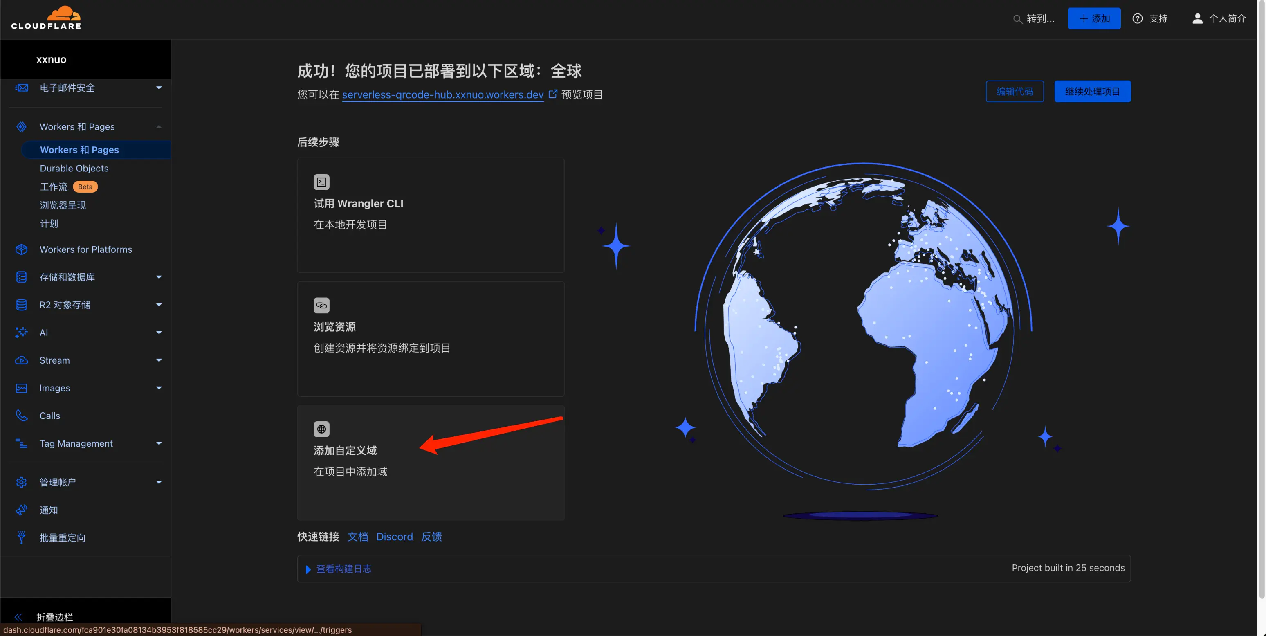The width and height of the screenshot is (1266, 636).
Task: Click the 继续处理项目 button
Action: click(1092, 91)
